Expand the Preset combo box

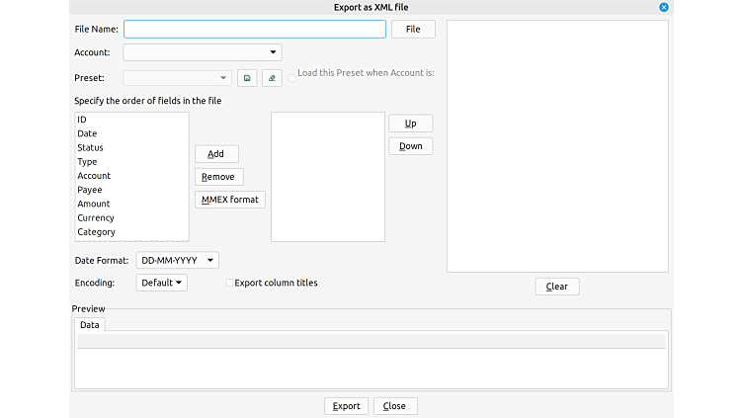(x=178, y=78)
